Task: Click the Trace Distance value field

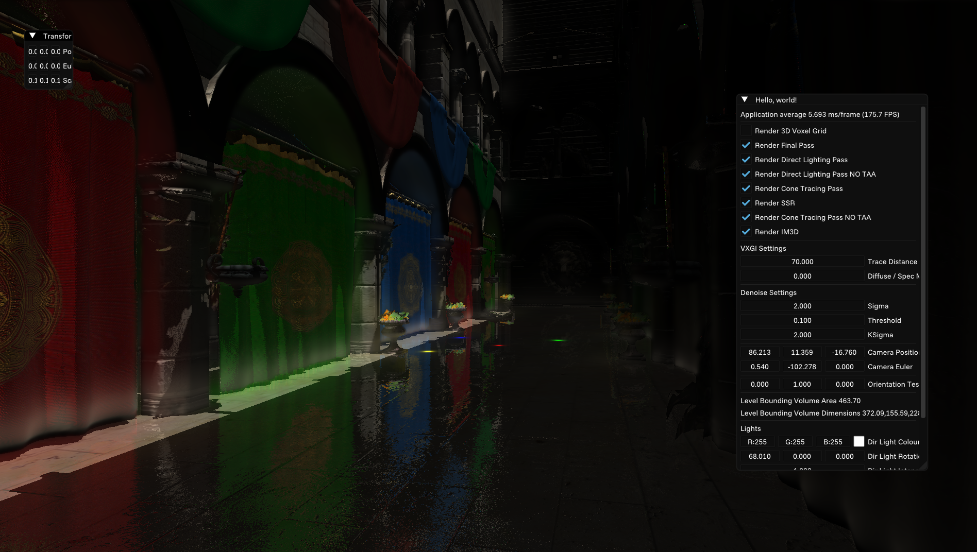Action: coord(802,262)
